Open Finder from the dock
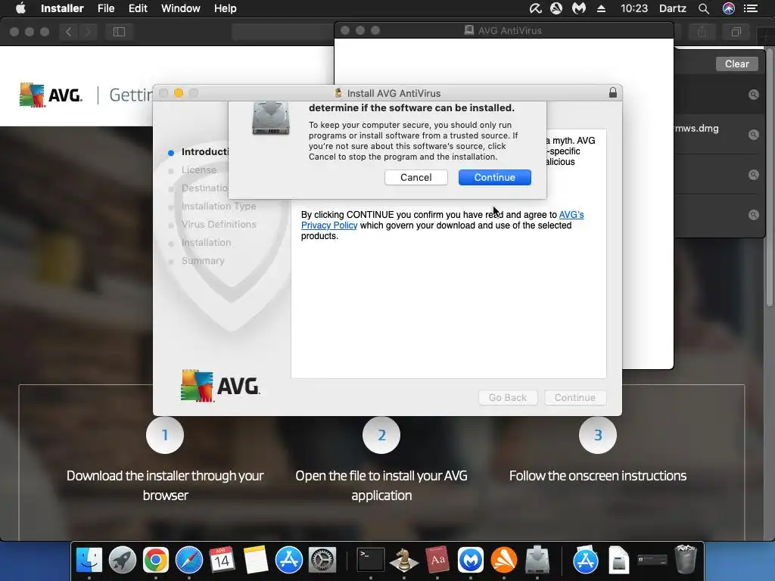This screenshot has width=775, height=581. tap(89, 561)
